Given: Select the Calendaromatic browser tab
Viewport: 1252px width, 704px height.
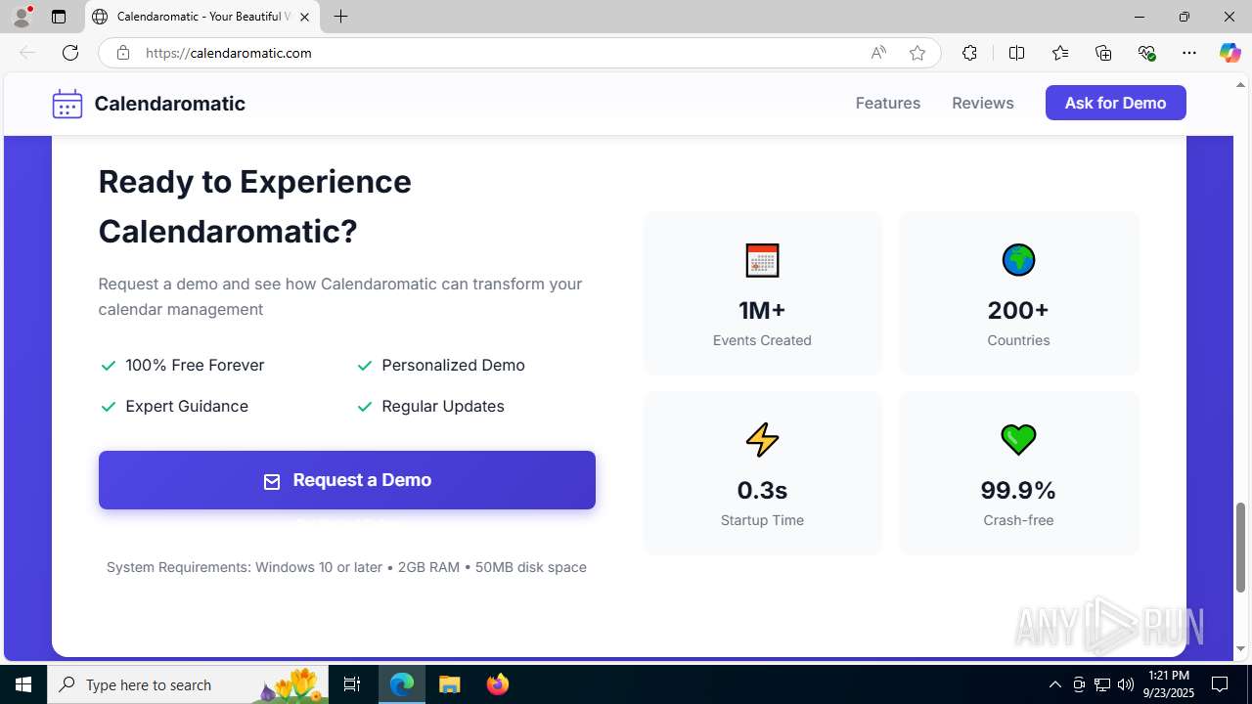Looking at the screenshot, I should click(x=202, y=17).
